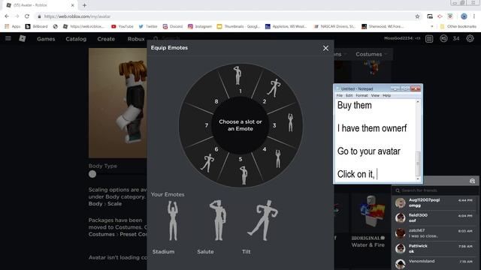
Task: Open the View menu in Notepad
Action: pyautogui.click(x=375, y=95)
